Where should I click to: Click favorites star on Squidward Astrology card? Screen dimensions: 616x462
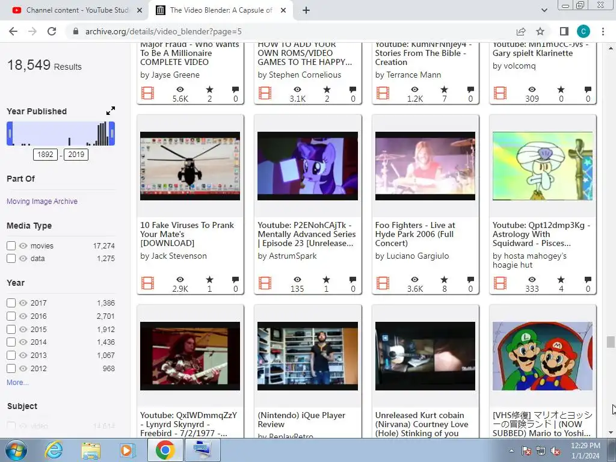coord(561,279)
